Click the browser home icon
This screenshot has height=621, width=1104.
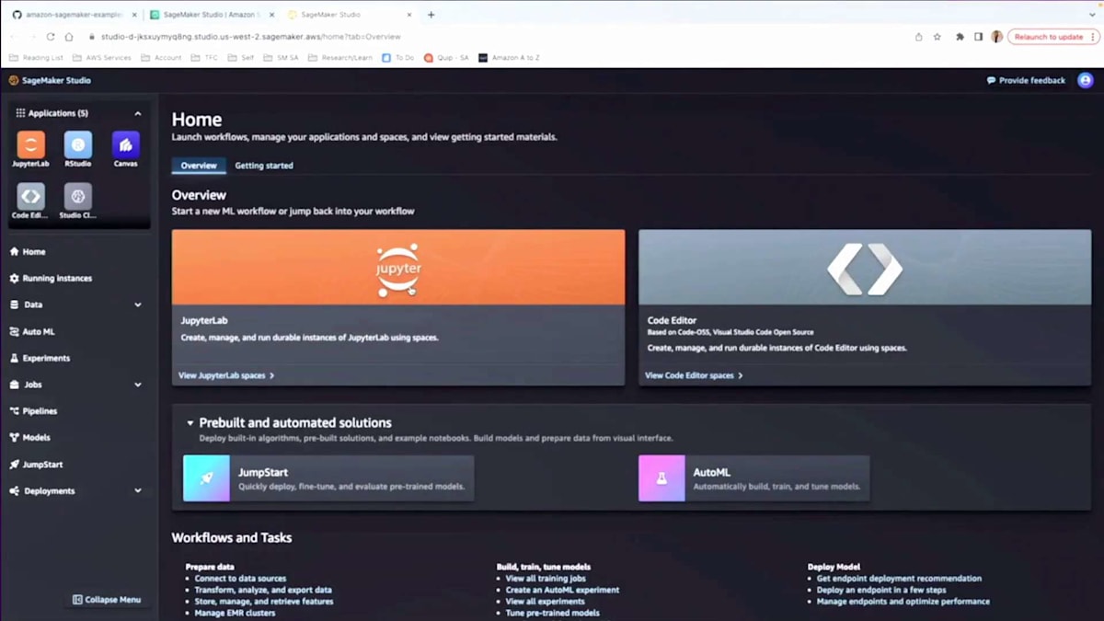click(x=69, y=37)
